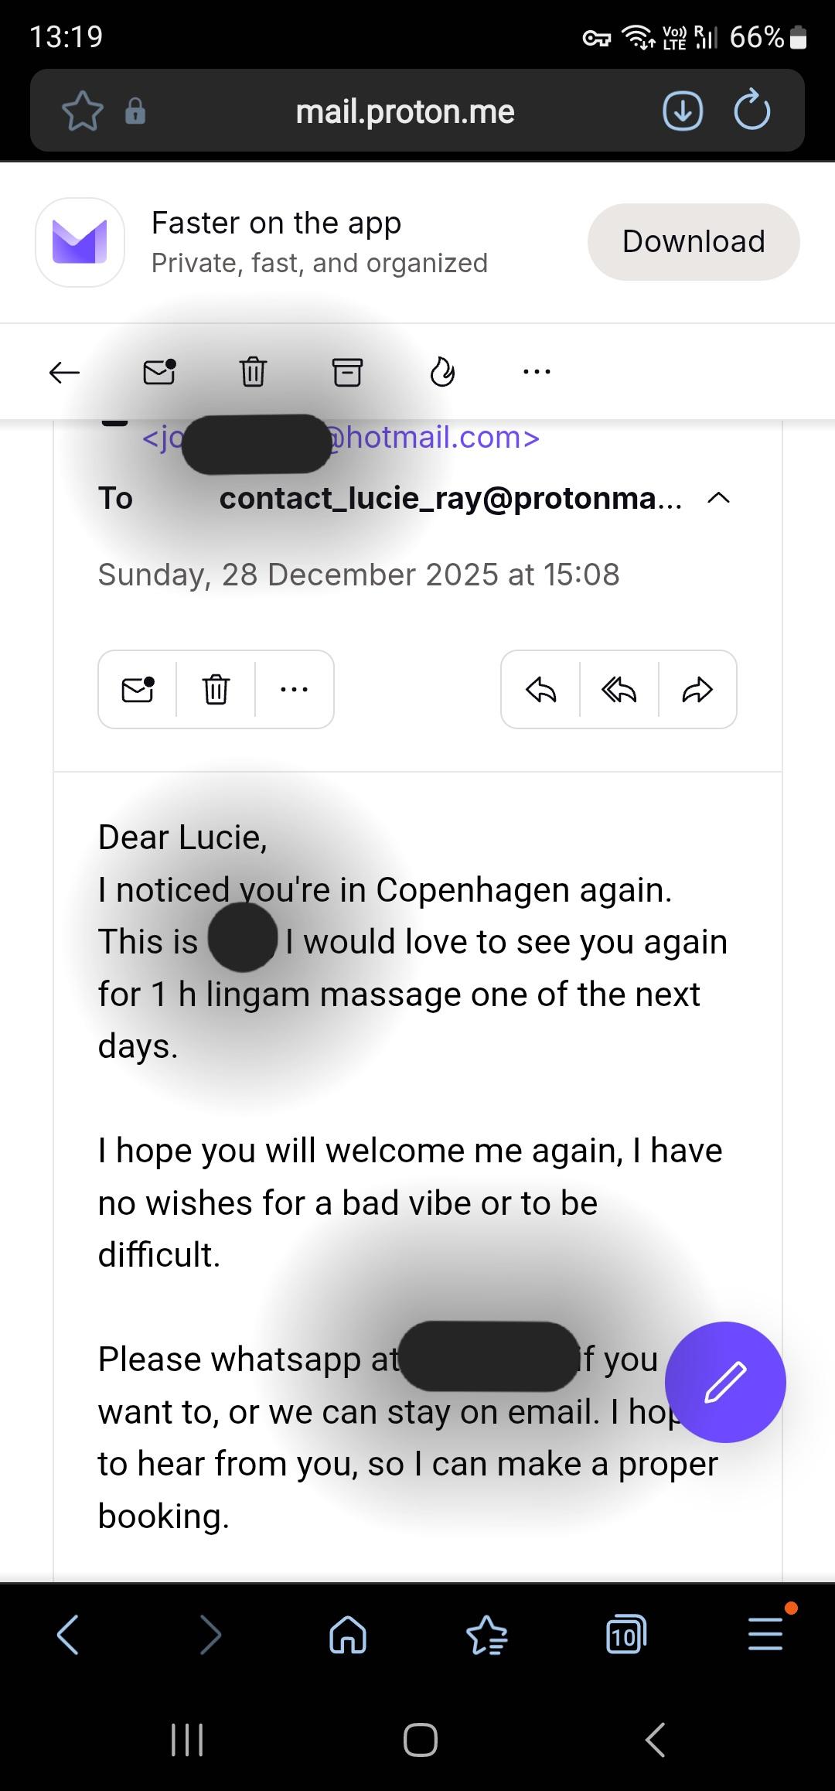Reply all to the message
The height and width of the screenshot is (1791, 835).
(x=619, y=689)
